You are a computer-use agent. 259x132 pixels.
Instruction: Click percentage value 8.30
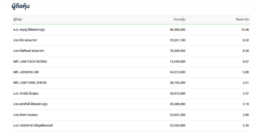click(x=246, y=51)
